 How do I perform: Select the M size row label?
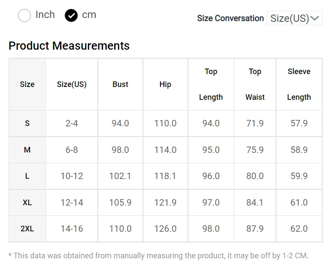[27, 150]
